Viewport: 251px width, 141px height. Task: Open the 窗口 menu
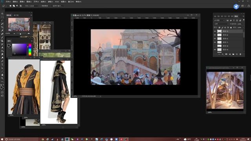pyautogui.click(x=71, y=2)
